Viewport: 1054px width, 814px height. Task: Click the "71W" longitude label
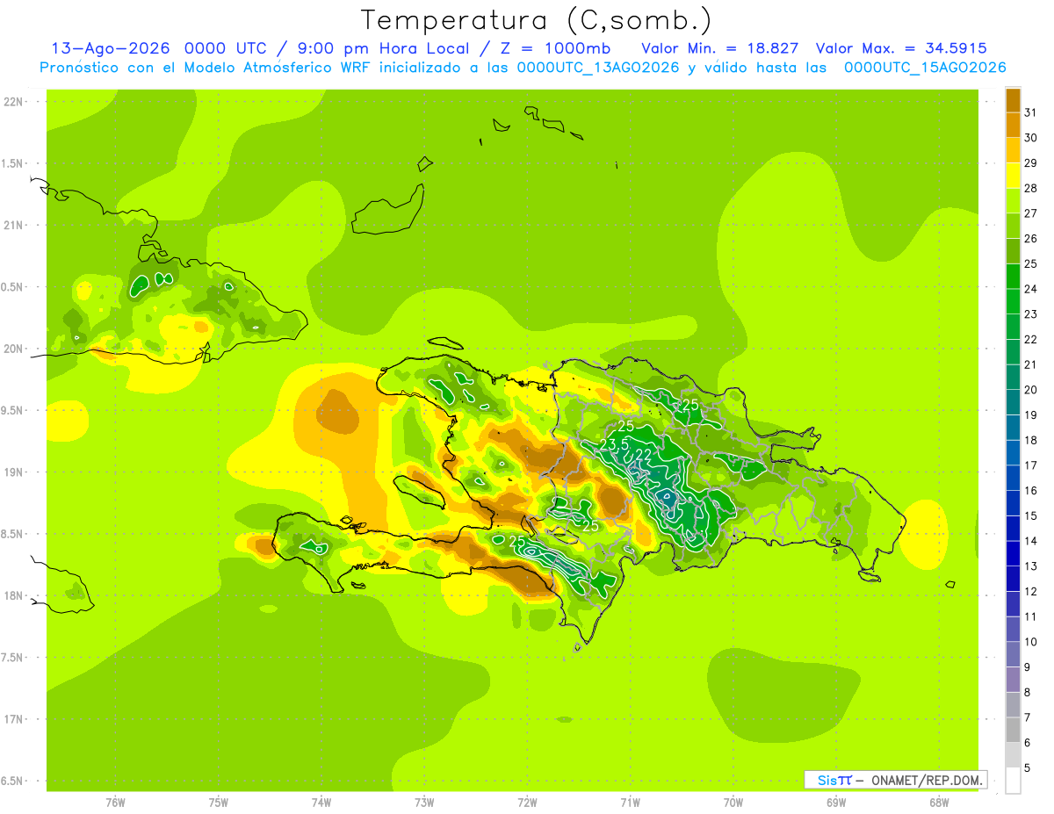point(630,803)
